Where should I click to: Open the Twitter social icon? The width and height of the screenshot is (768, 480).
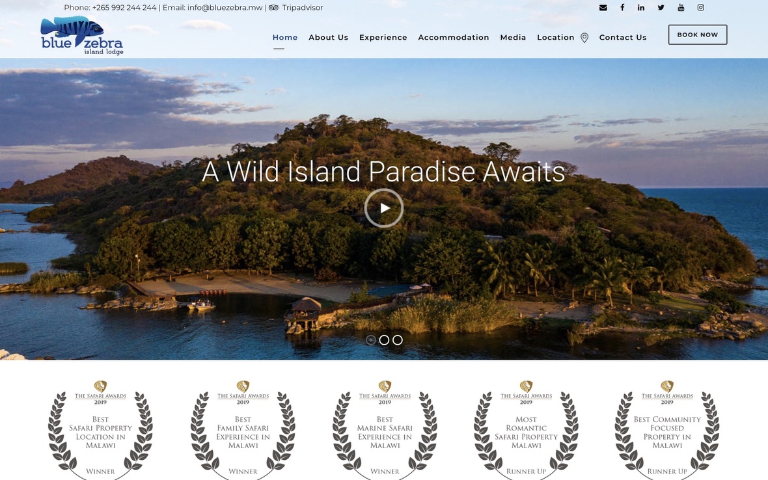(x=661, y=8)
